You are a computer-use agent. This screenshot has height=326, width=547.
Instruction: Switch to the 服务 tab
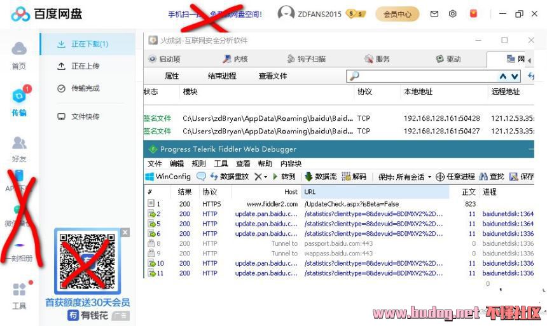point(377,59)
